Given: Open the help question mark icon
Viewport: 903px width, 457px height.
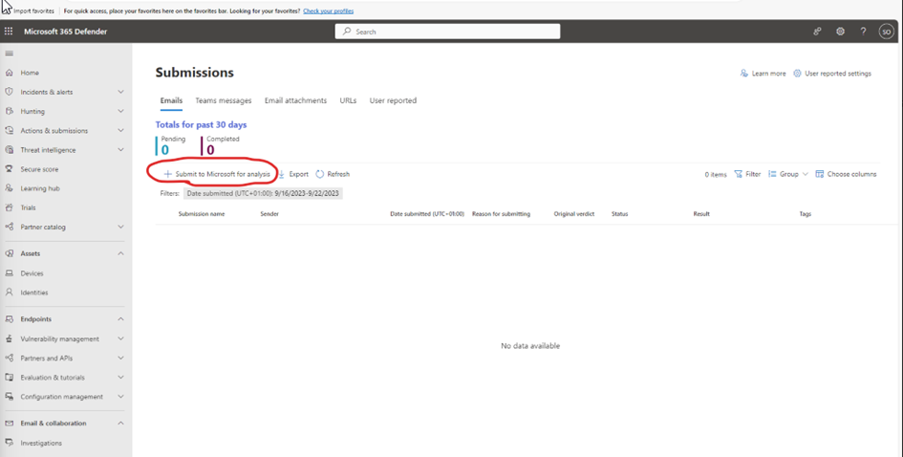Looking at the screenshot, I should pos(863,32).
